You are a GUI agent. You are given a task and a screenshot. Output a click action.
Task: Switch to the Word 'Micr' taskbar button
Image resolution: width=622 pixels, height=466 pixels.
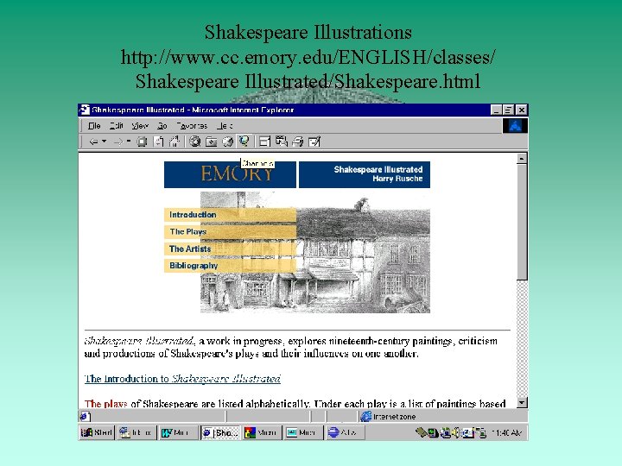(179, 432)
